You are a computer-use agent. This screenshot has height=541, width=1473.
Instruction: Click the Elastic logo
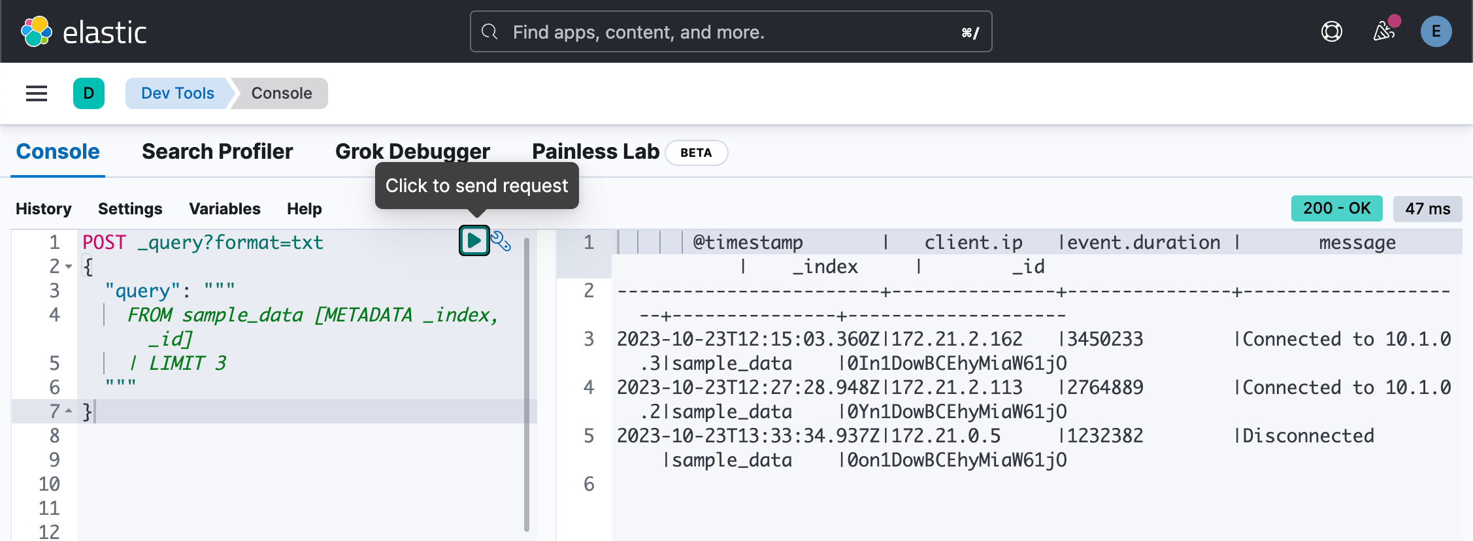84,32
